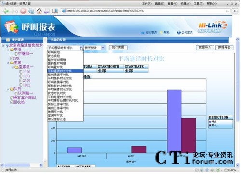Click the 数据导入 button

coord(205,47)
